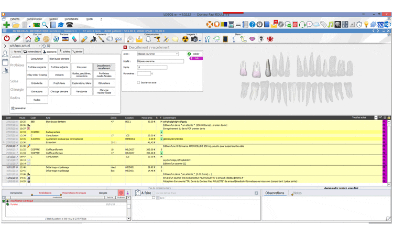Viewport: 393px width, 236px height.
Task: Click the green plus new patient icon
Action: point(6,25)
